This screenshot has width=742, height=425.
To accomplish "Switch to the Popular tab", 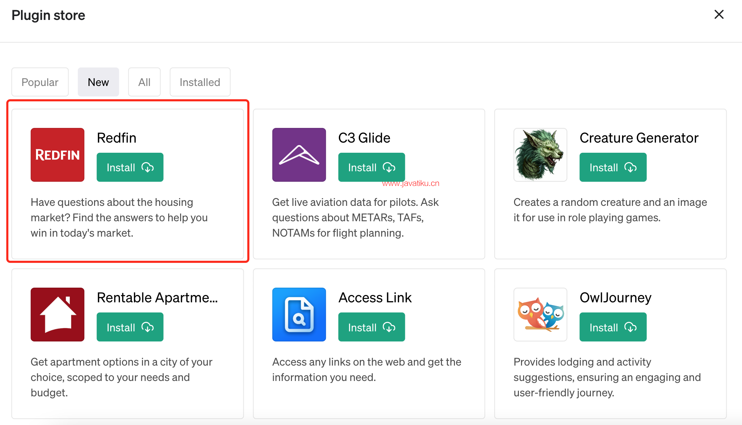I will [40, 82].
